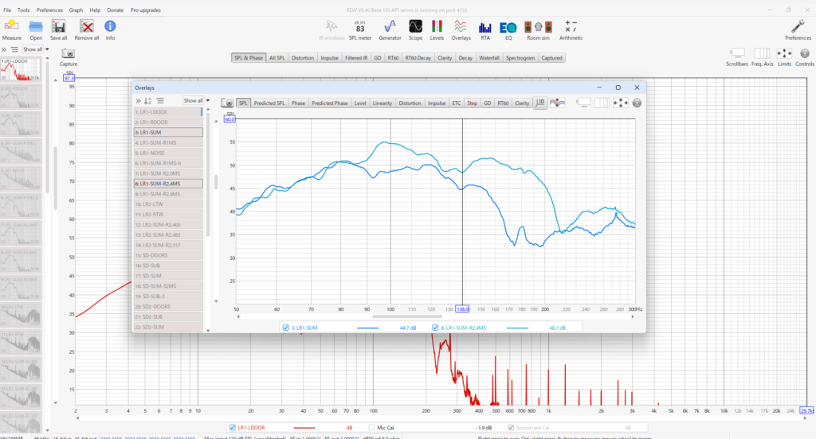Screen dimensions: 816x439
Task: Switch to the Waterfall tab
Action: pyautogui.click(x=489, y=58)
